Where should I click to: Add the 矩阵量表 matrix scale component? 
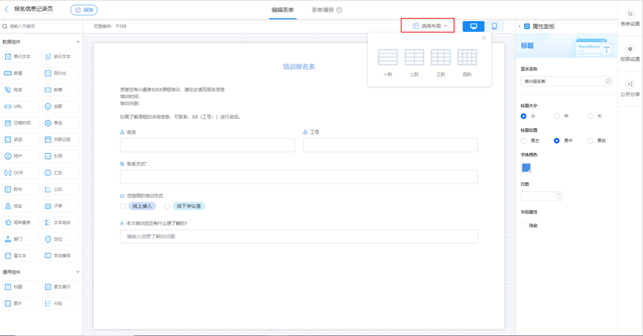(21, 222)
